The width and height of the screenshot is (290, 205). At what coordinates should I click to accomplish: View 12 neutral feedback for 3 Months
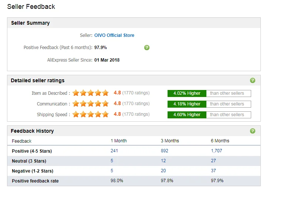pyautogui.click(x=163, y=161)
